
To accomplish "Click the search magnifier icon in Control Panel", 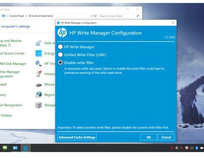I will [138, 16].
